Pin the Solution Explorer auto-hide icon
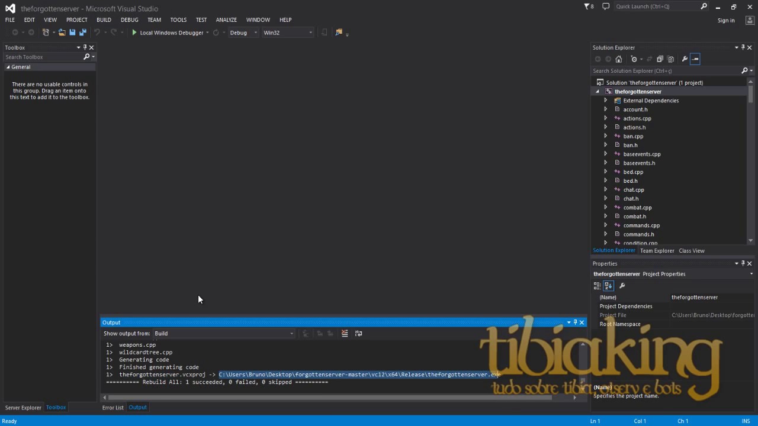This screenshot has height=426, width=758. click(743, 47)
